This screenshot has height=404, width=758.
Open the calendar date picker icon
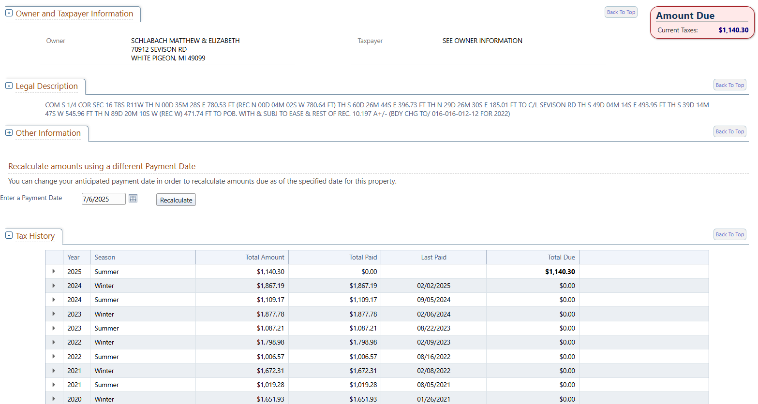pyautogui.click(x=133, y=199)
